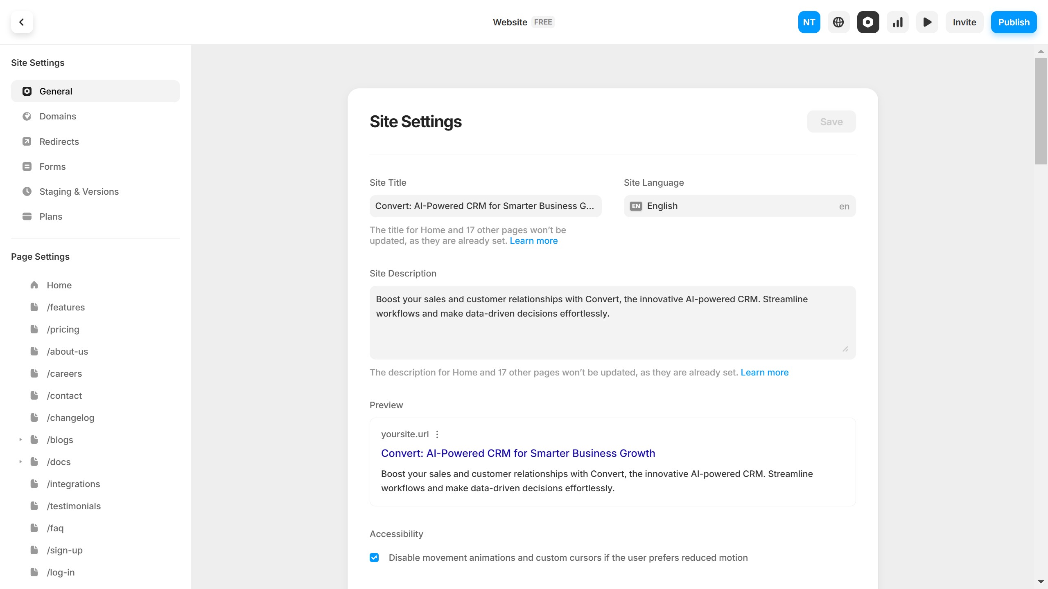Select Staging & Versions in sidebar
The width and height of the screenshot is (1048, 589).
tap(79, 191)
